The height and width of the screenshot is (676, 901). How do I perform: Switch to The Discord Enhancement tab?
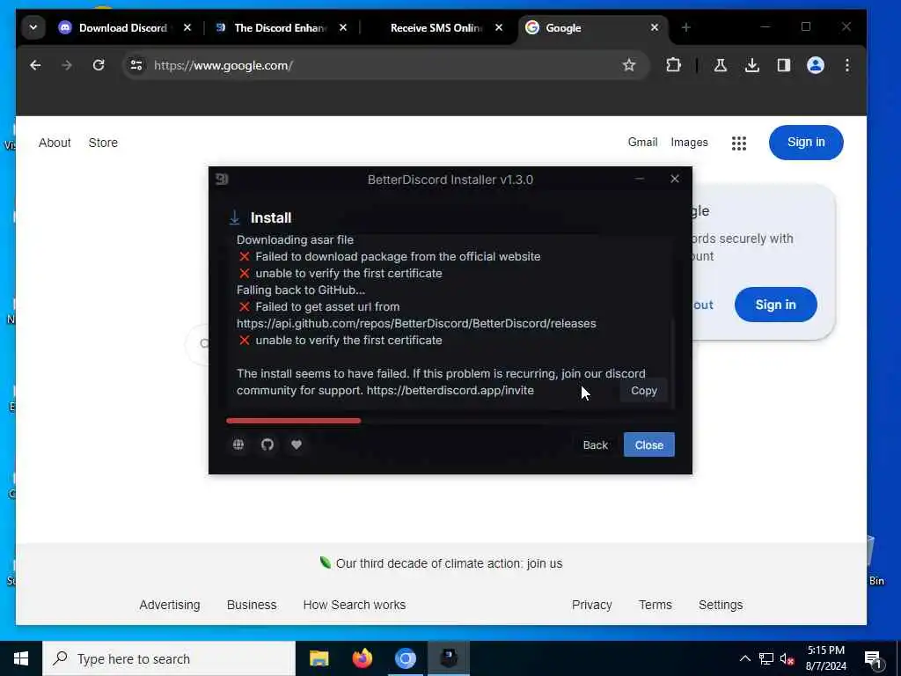[x=281, y=27]
